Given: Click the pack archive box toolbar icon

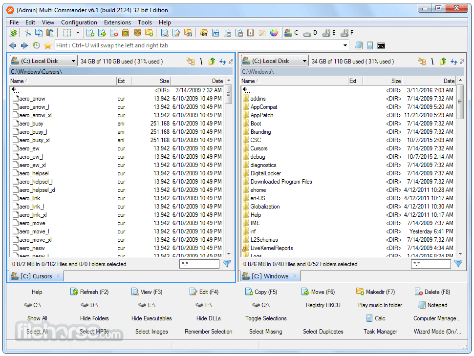Looking at the screenshot, I should click(x=126, y=33).
